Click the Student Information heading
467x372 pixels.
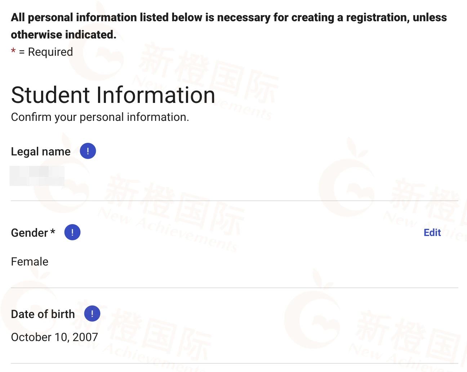pos(113,95)
